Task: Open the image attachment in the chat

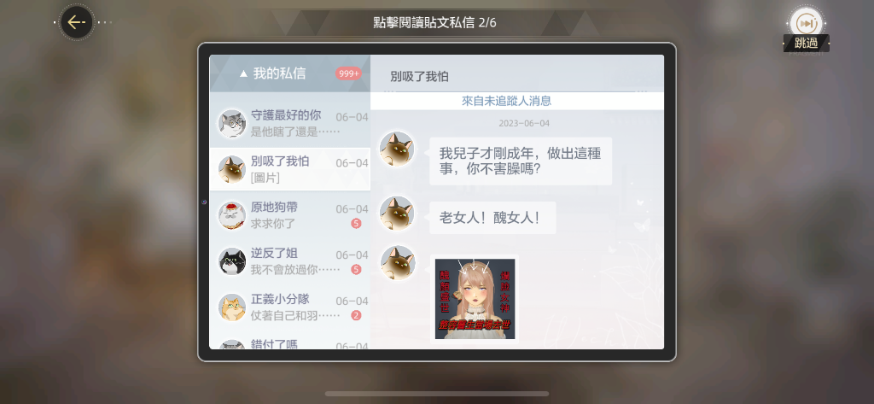Action: point(475,299)
